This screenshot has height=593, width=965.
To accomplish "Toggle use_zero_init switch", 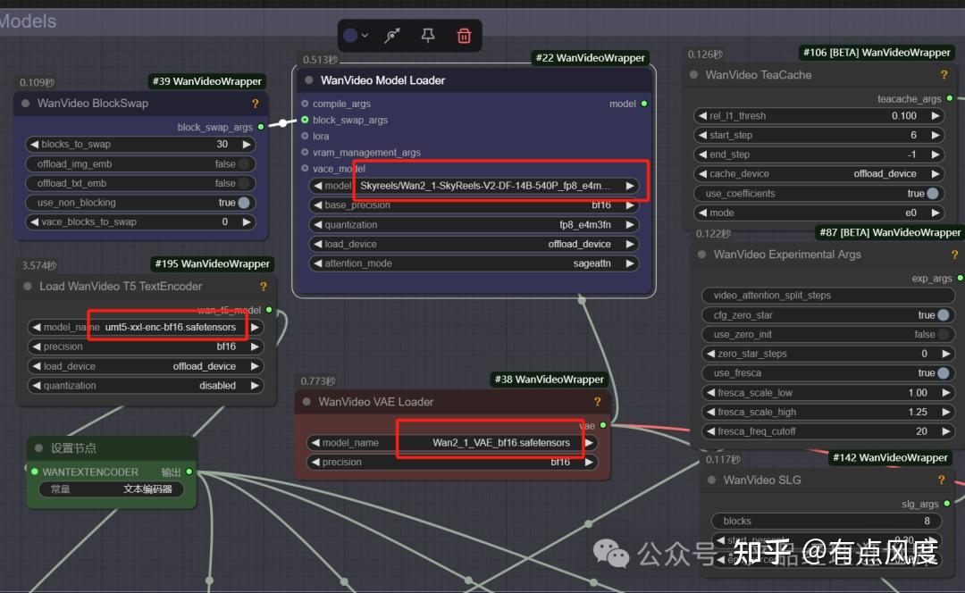I will tap(944, 334).
